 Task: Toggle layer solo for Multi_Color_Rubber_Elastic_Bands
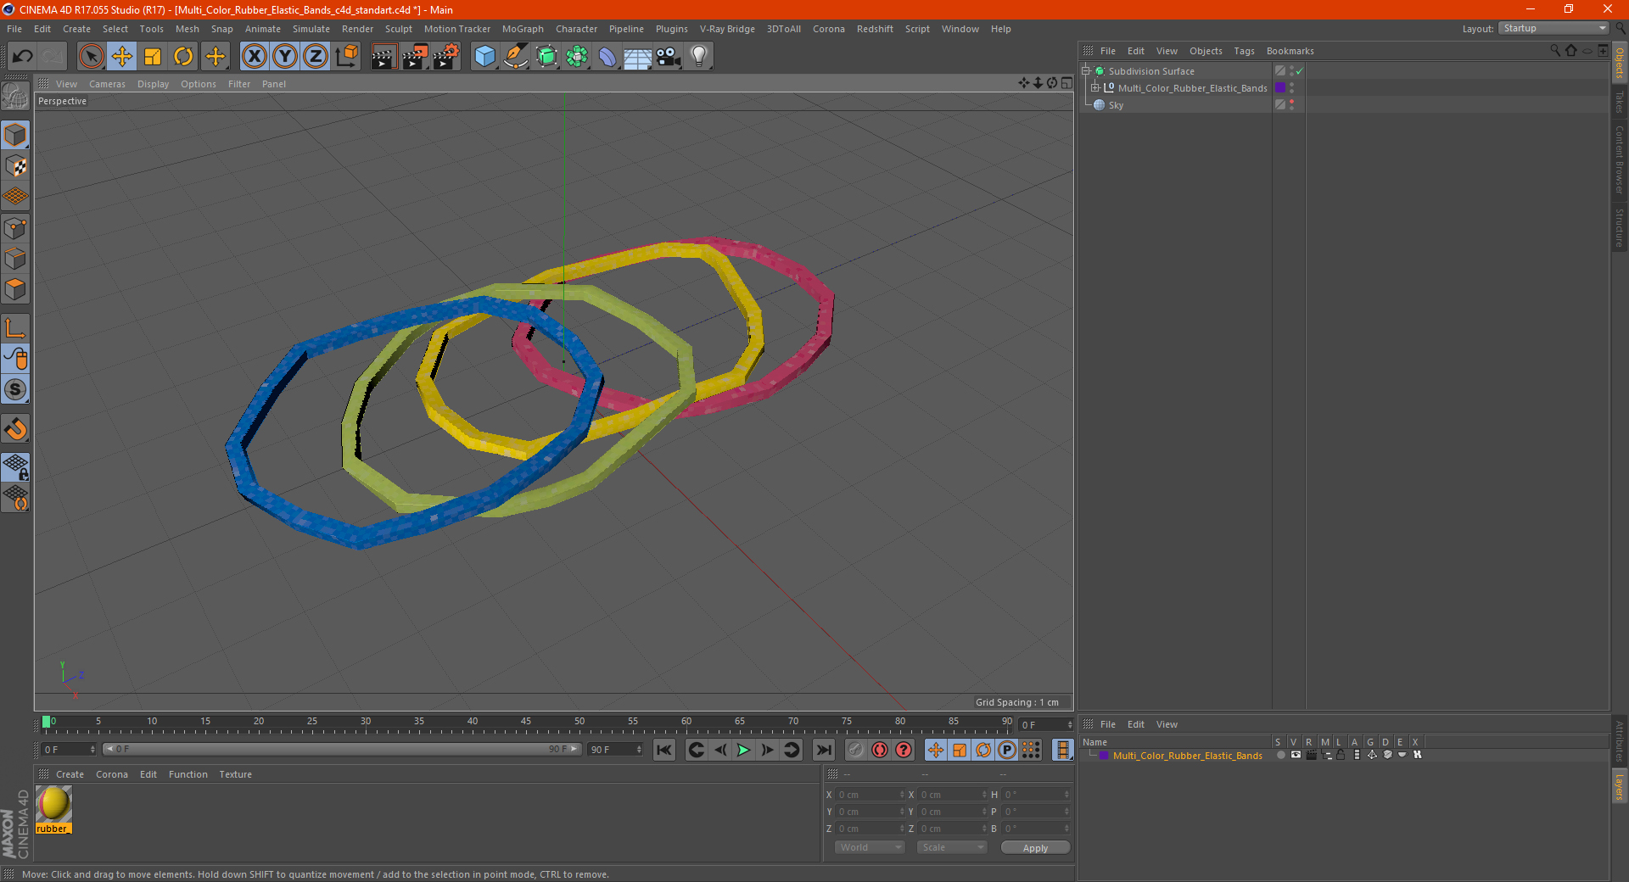(x=1280, y=755)
